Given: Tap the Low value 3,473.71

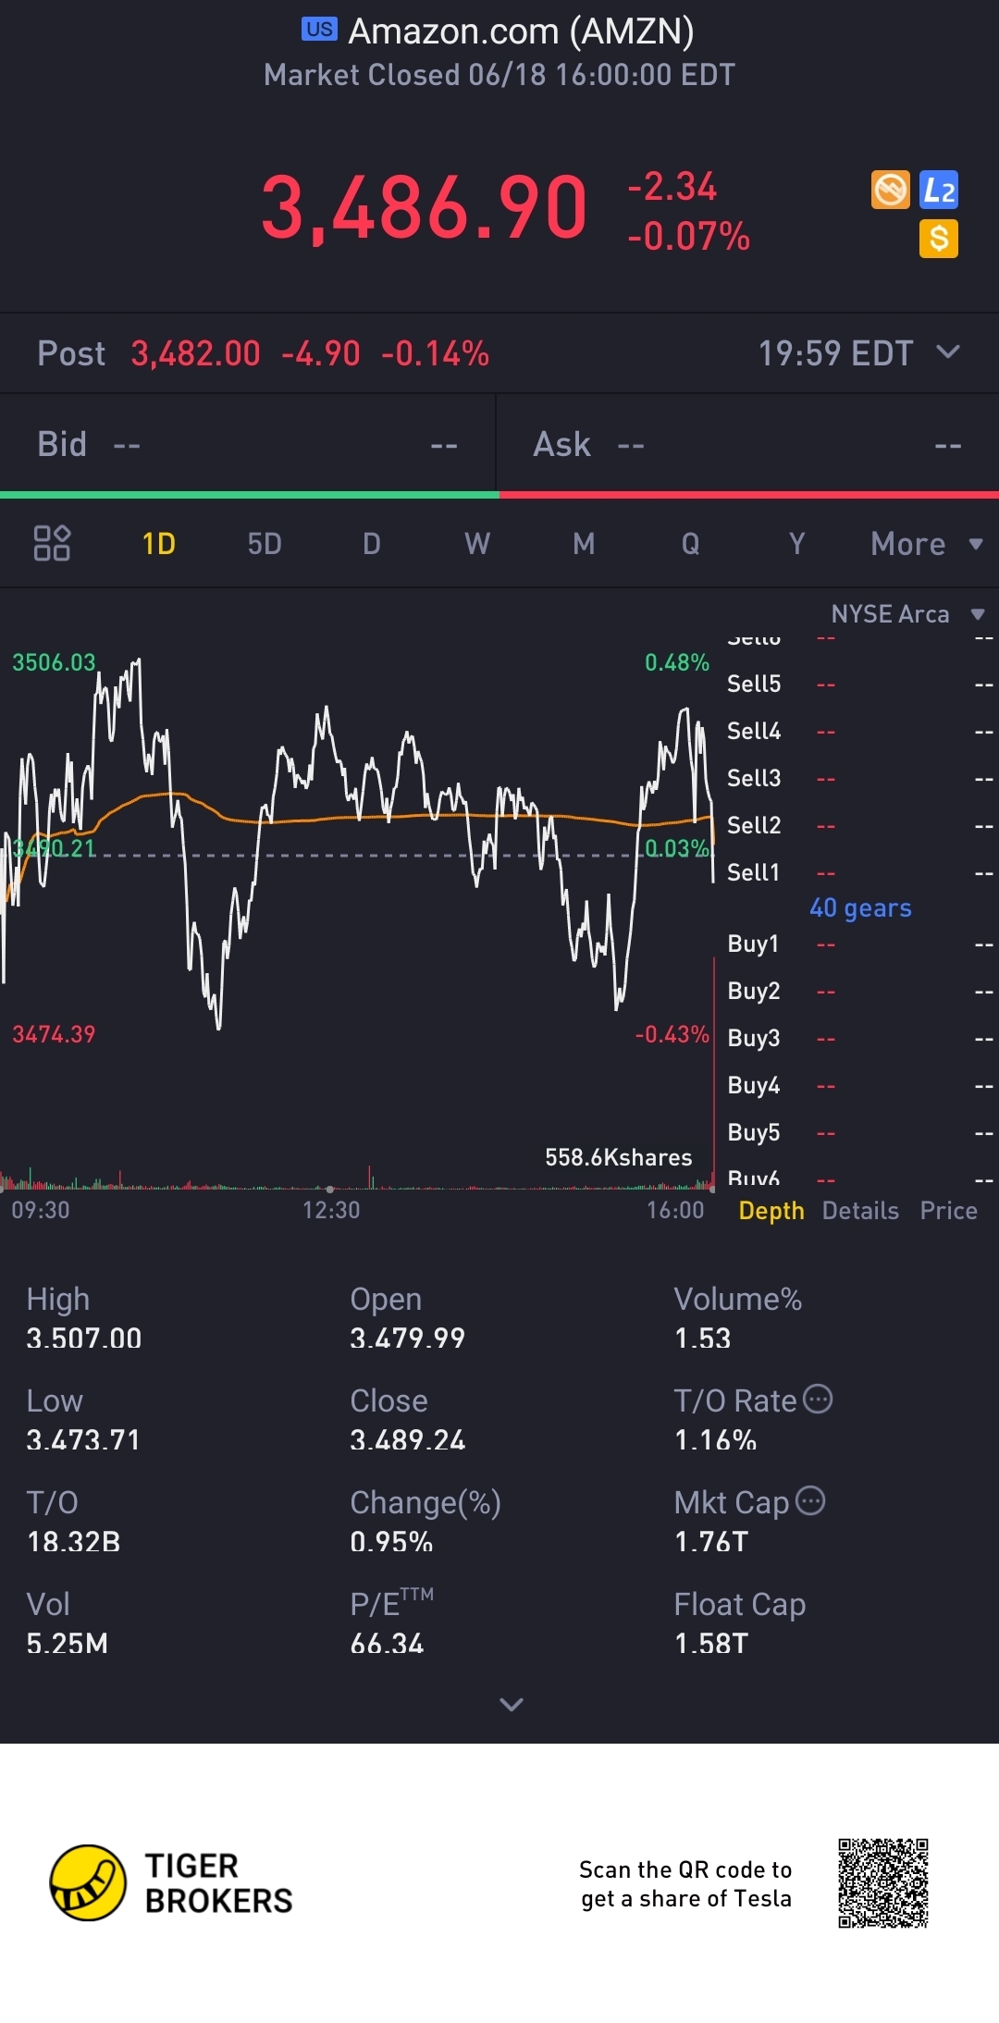Looking at the screenshot, I should 83,1439.
